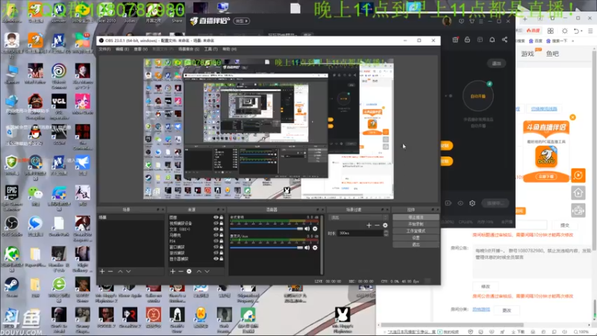Toggle lock on 游戏捕获 source
The image size is (597, 336).
point(221,253)
